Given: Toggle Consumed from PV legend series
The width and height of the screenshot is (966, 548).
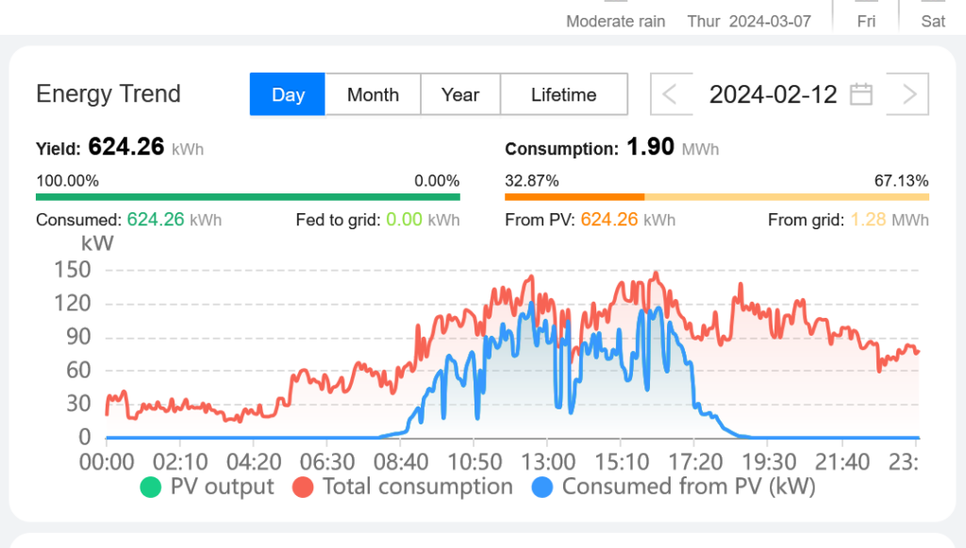Looking at the screenshot, I should (x=675, y=487).
